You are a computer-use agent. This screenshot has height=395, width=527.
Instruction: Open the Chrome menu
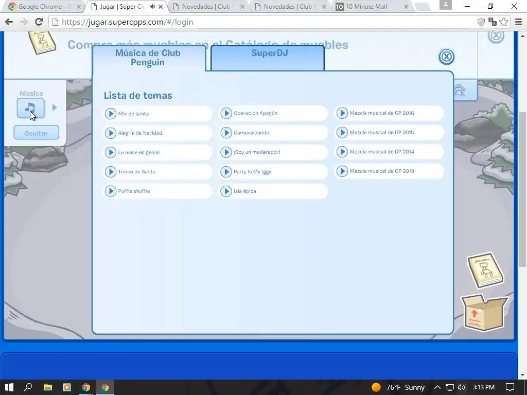click(519, 22)
